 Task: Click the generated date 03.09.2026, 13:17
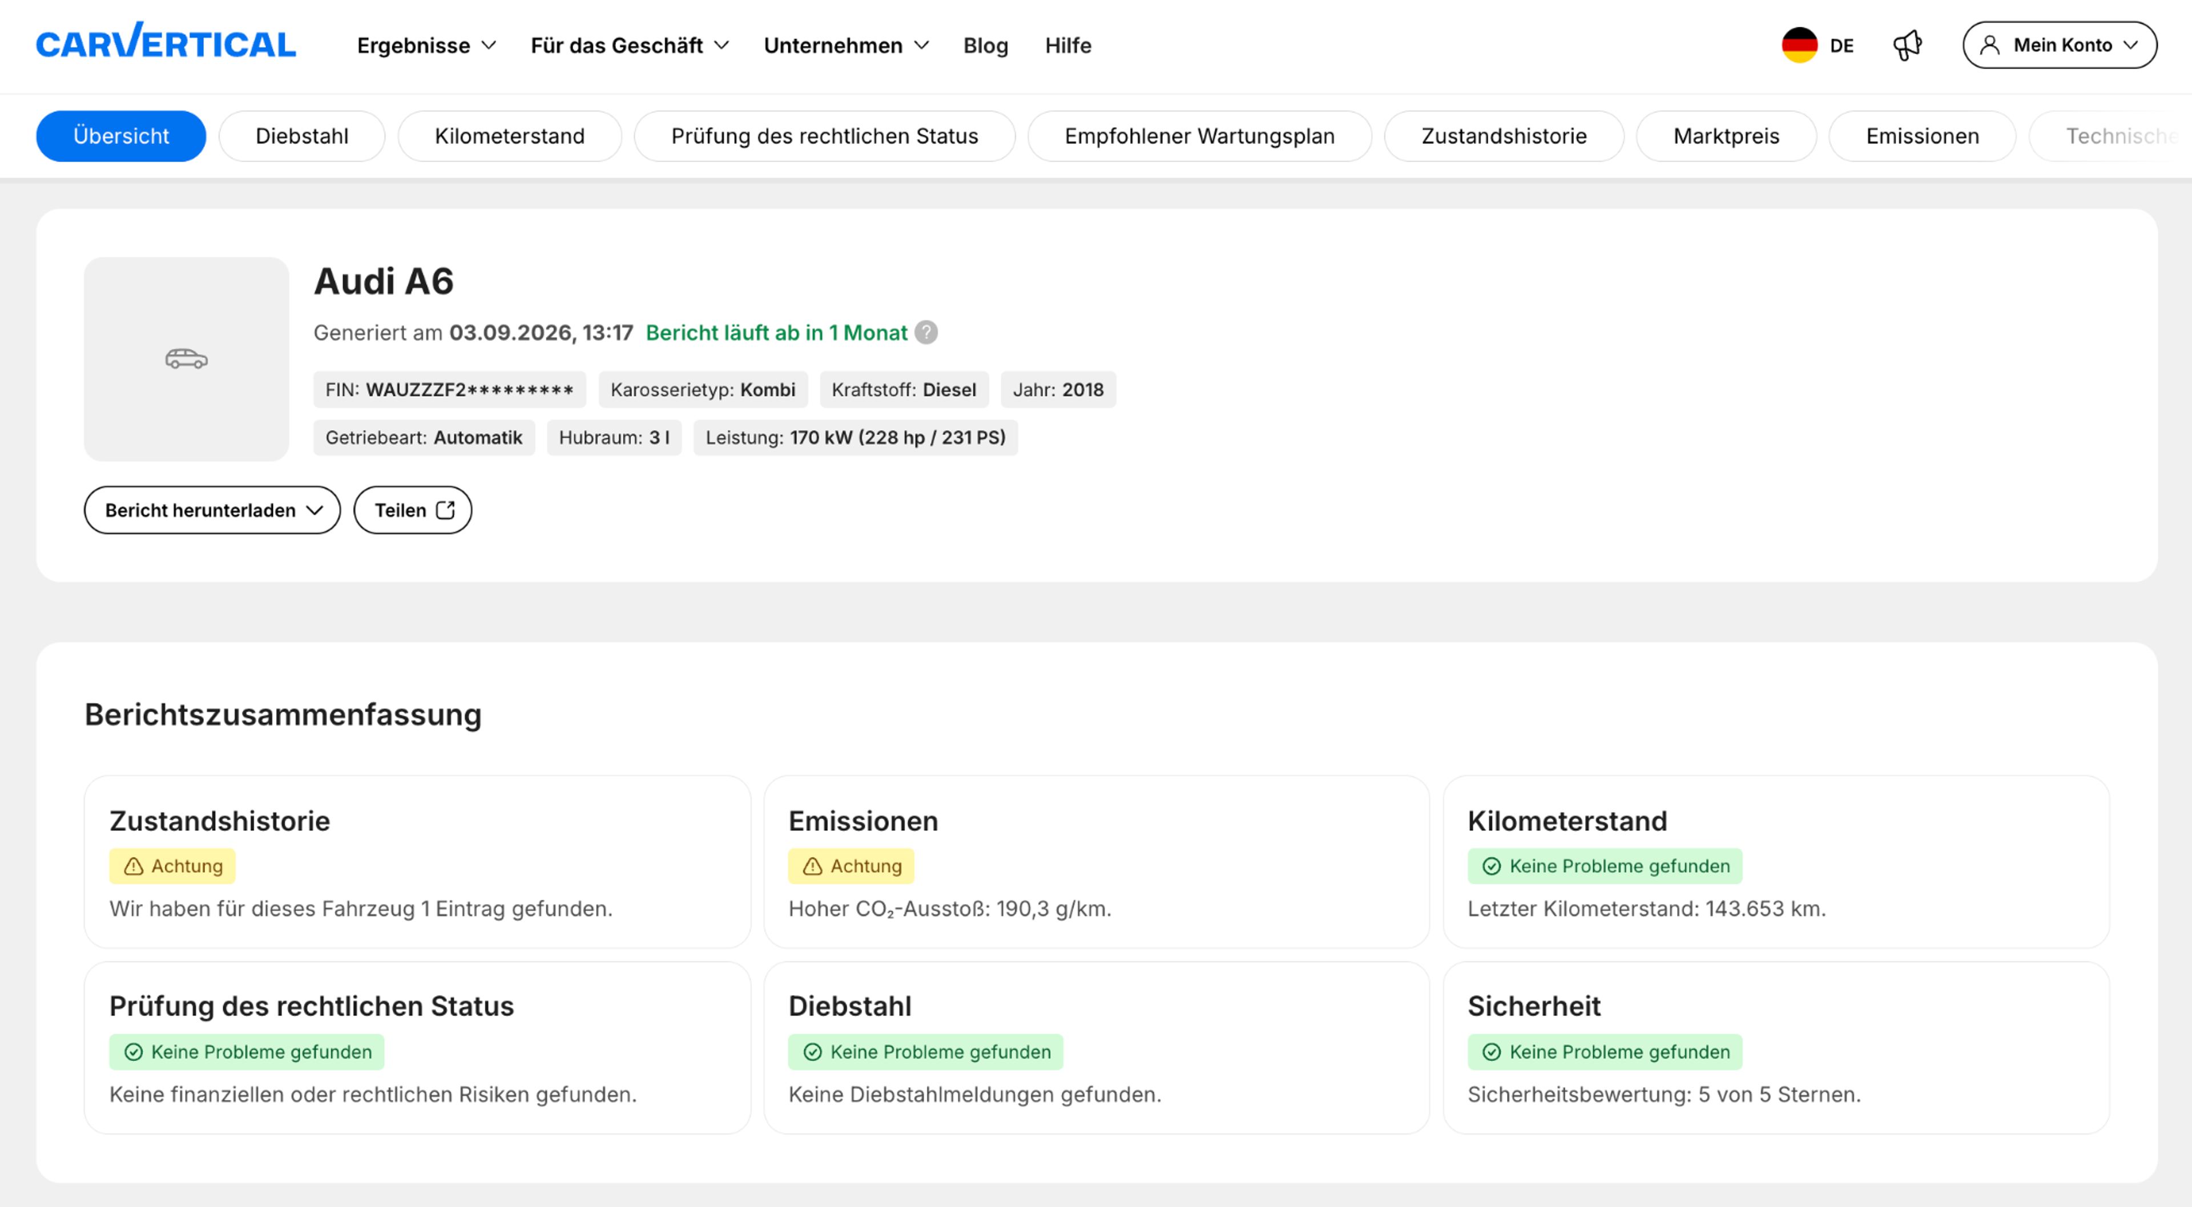coord(541,333)
